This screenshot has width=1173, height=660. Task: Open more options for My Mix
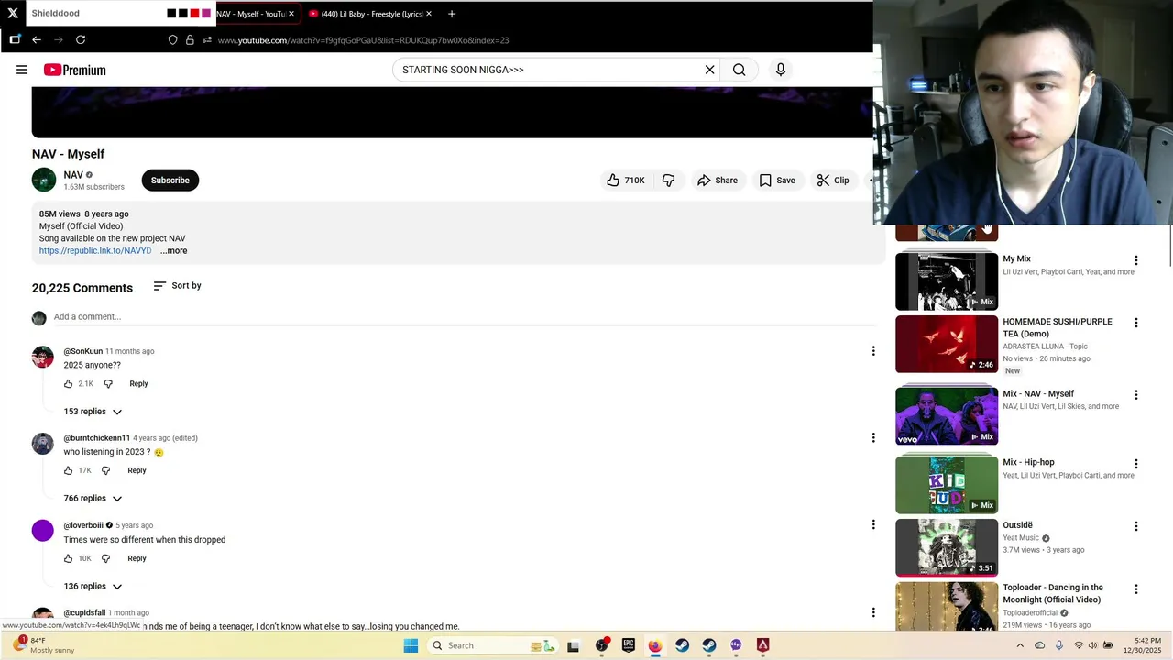click(x=1136, y=261)
